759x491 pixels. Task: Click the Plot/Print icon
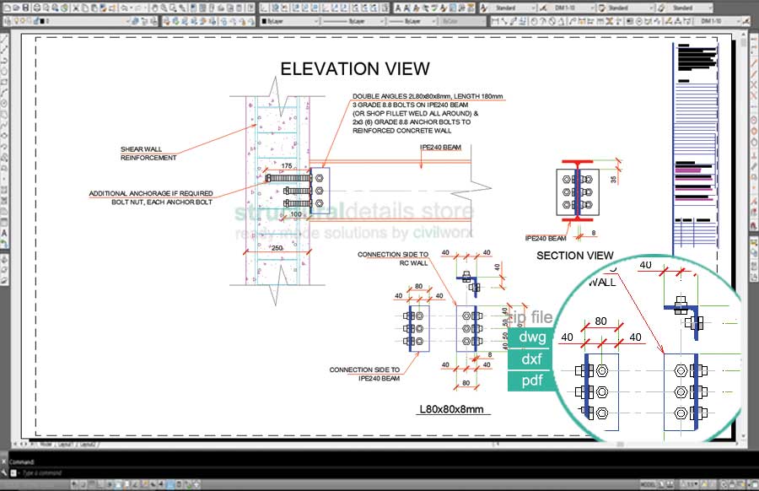35,8
